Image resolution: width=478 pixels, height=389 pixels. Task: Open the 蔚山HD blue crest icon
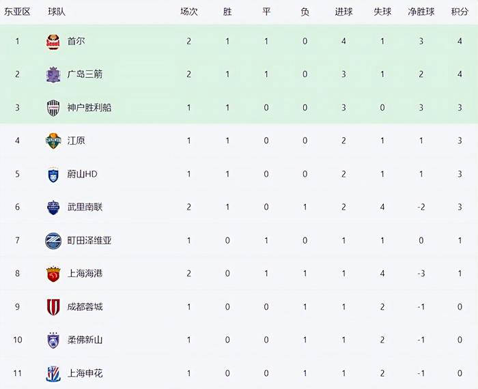click(x=53, y=175)
